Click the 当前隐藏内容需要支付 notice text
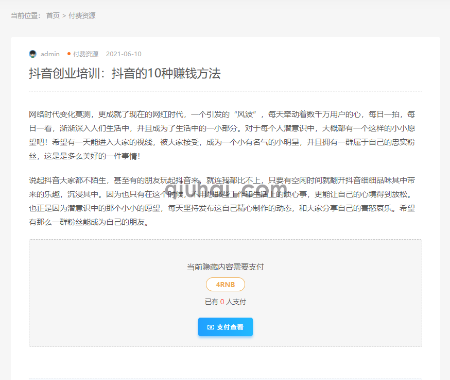This screenshot has width=450, height=380. pyautogui.click(x=225, y=267)
